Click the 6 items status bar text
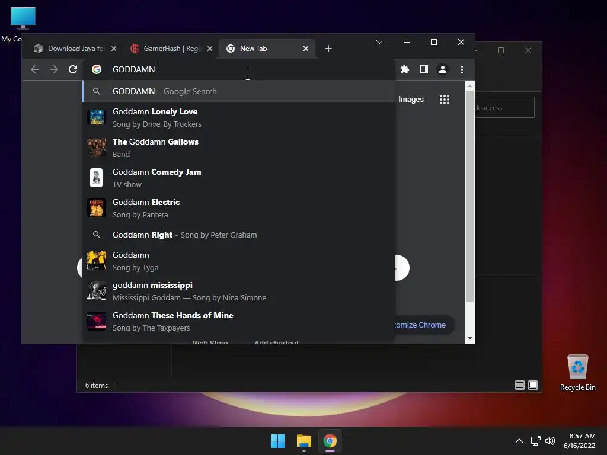This screenshot has height=455, width=607. (97, 386)
